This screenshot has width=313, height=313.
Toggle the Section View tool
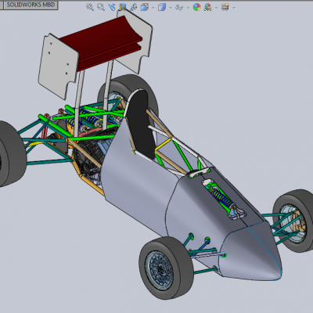tap(123, 7)
